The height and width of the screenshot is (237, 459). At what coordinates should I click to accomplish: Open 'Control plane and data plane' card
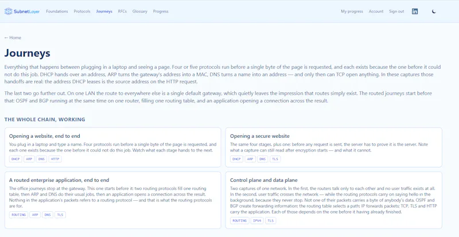[333, 200]
